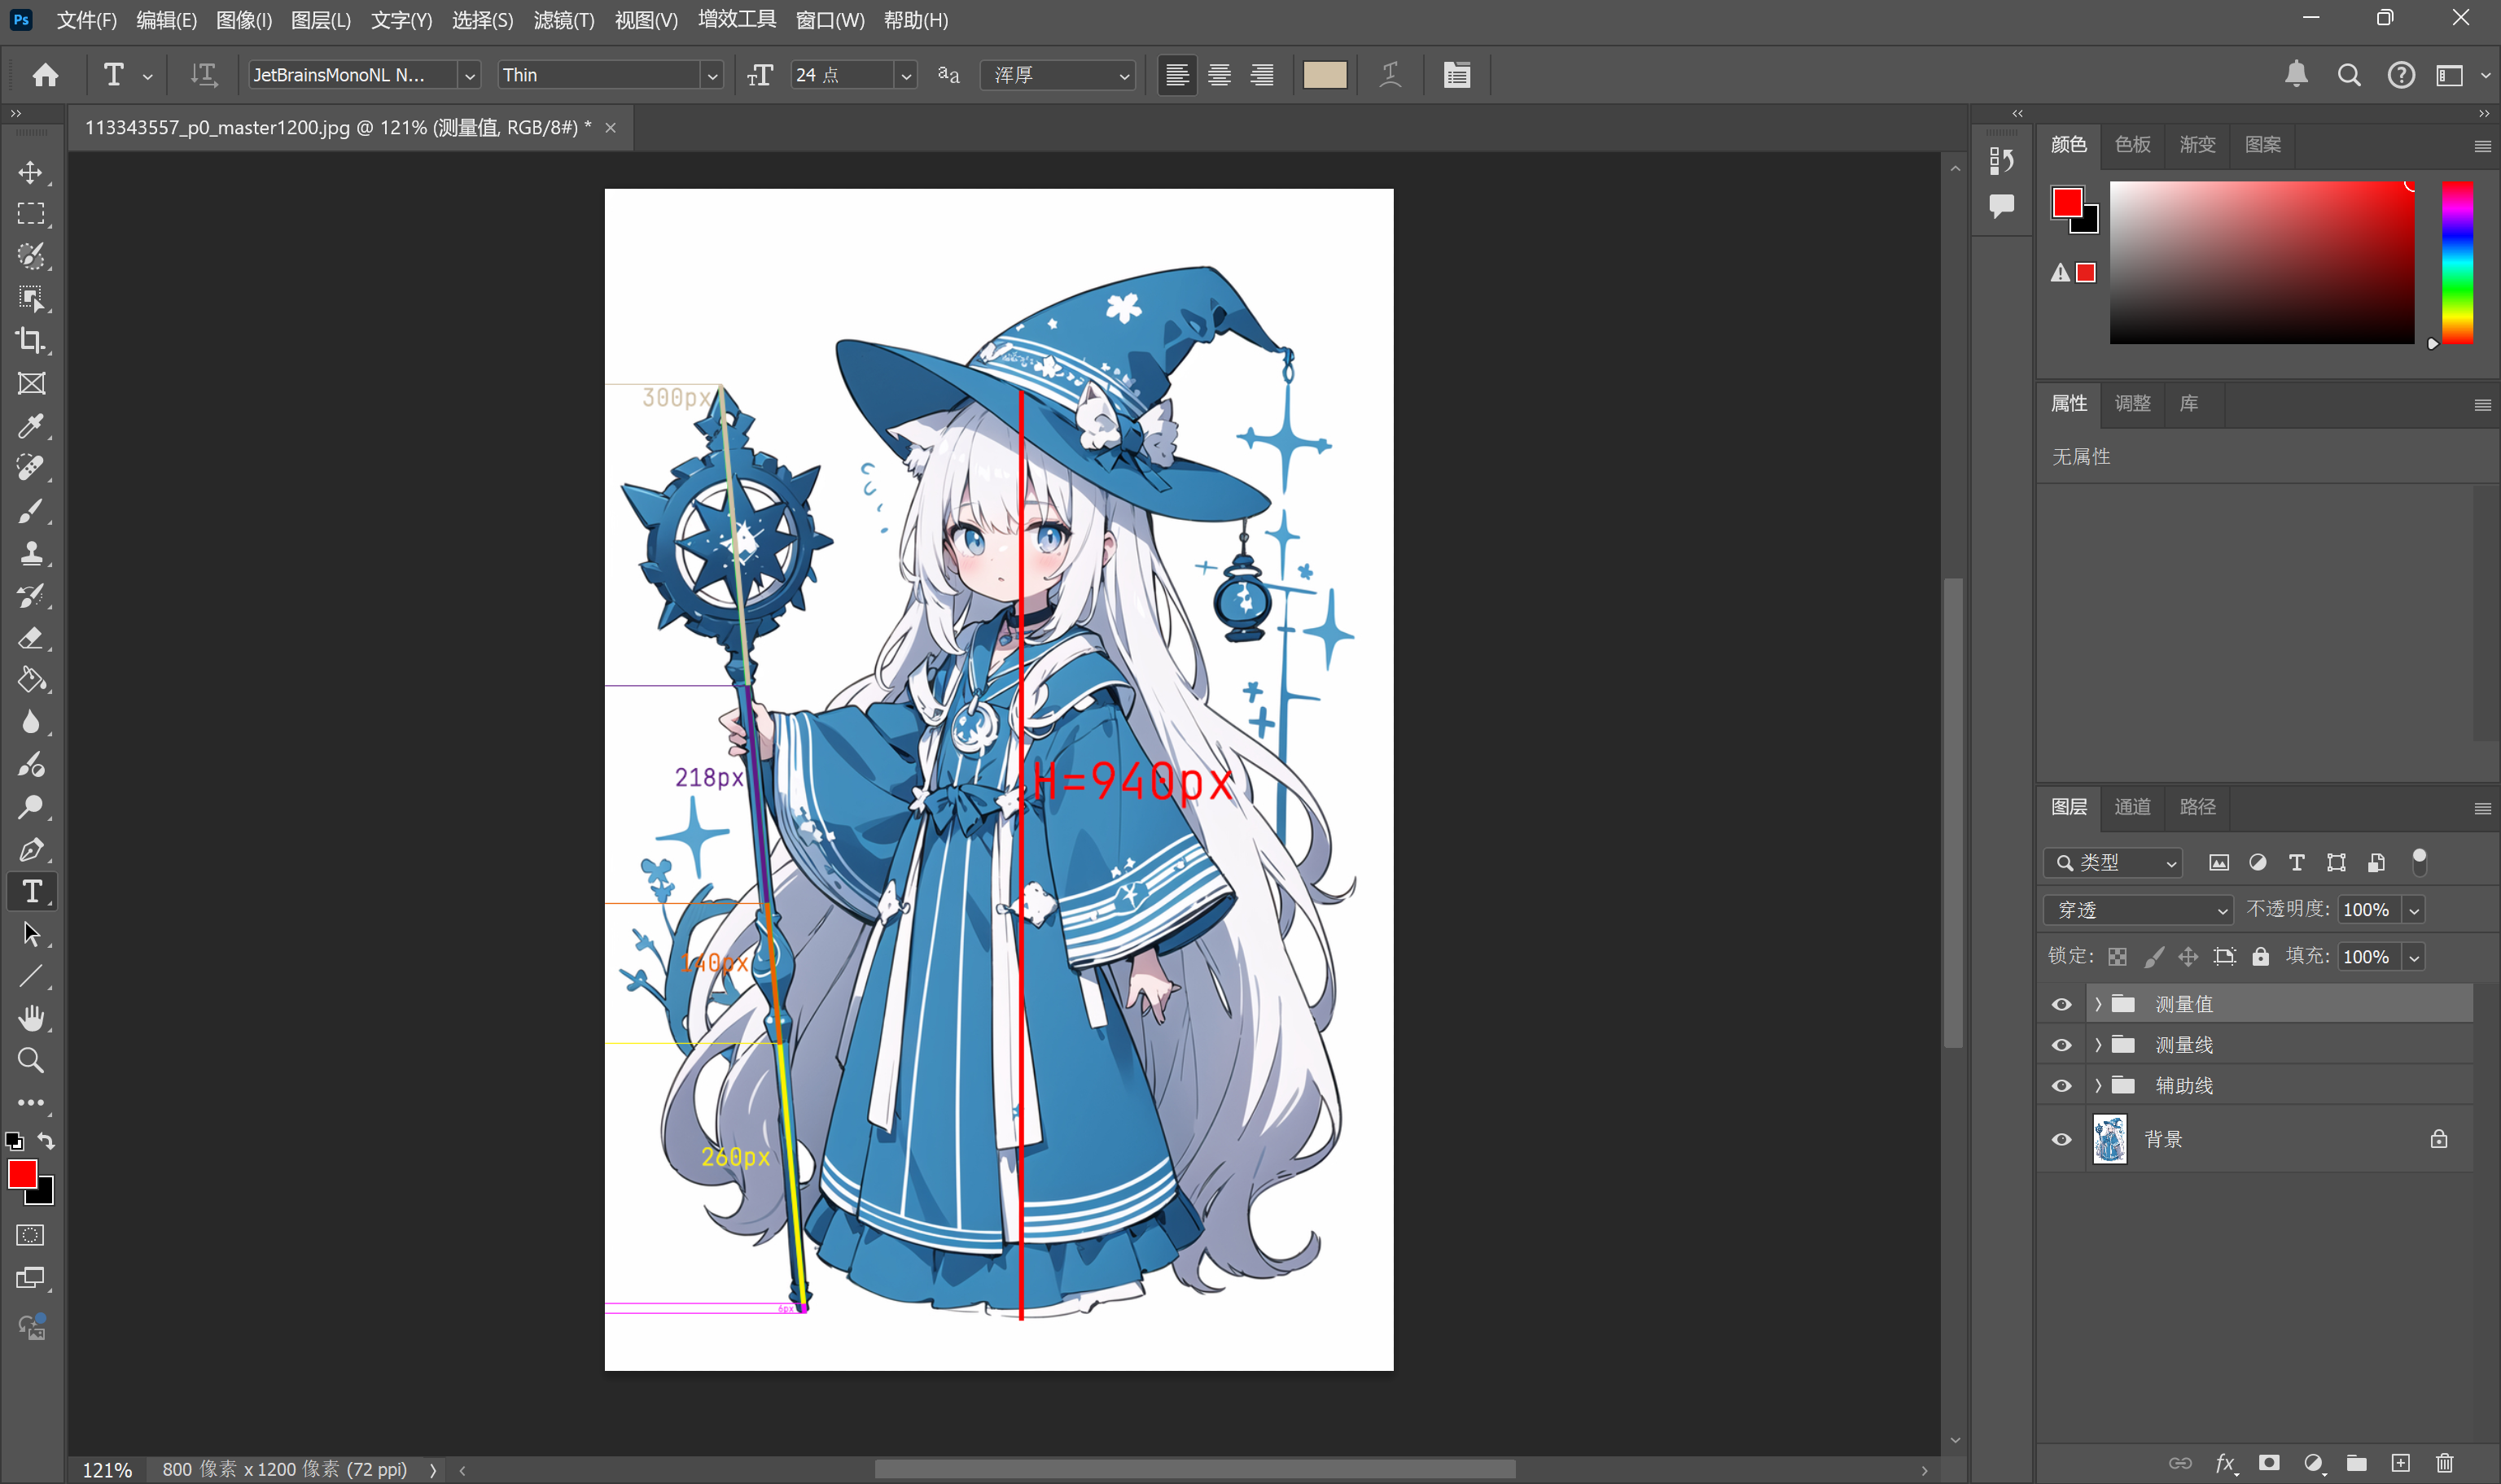Select the Zoom tool in toolbox
The image size is (2501, 1484).
(30, 1060)
